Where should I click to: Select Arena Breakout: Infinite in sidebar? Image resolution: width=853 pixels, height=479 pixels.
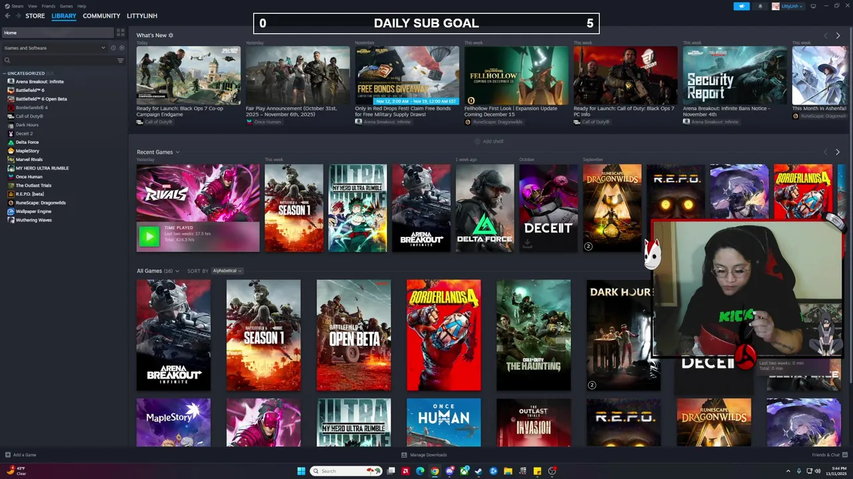point(40,82)
